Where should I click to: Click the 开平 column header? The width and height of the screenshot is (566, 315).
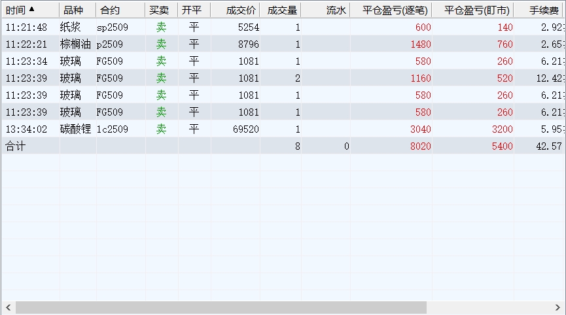[x=194, y=10]
